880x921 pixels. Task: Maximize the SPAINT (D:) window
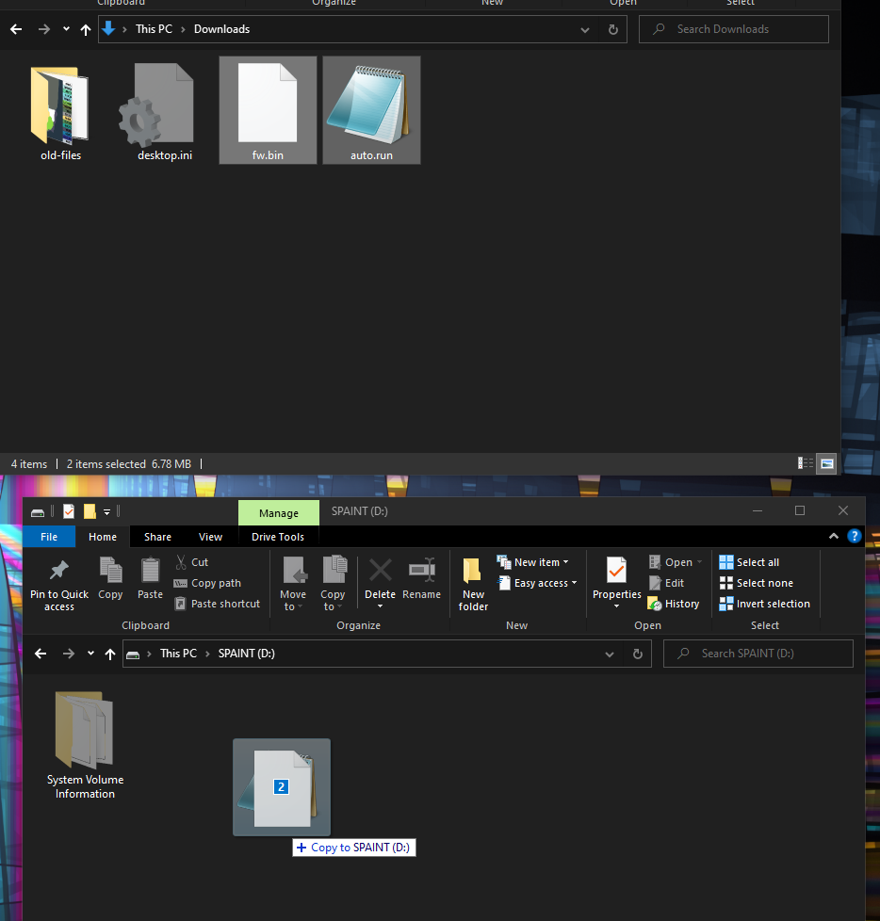(800, 510)
